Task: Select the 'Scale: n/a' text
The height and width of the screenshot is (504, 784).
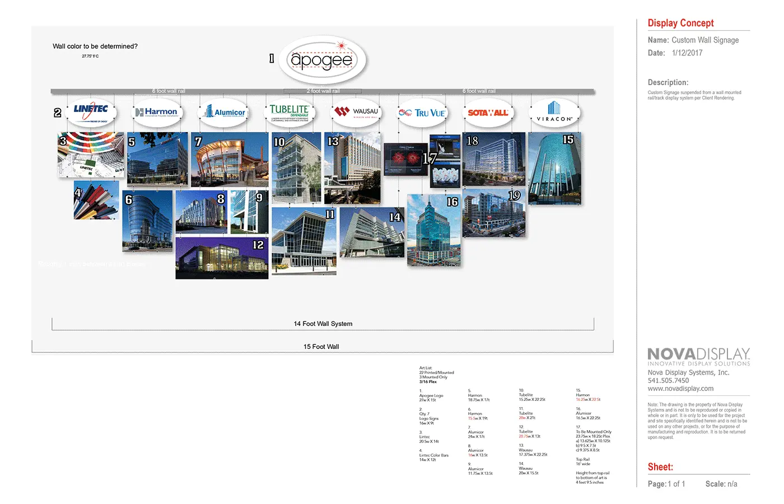Action: coord(721,484)
